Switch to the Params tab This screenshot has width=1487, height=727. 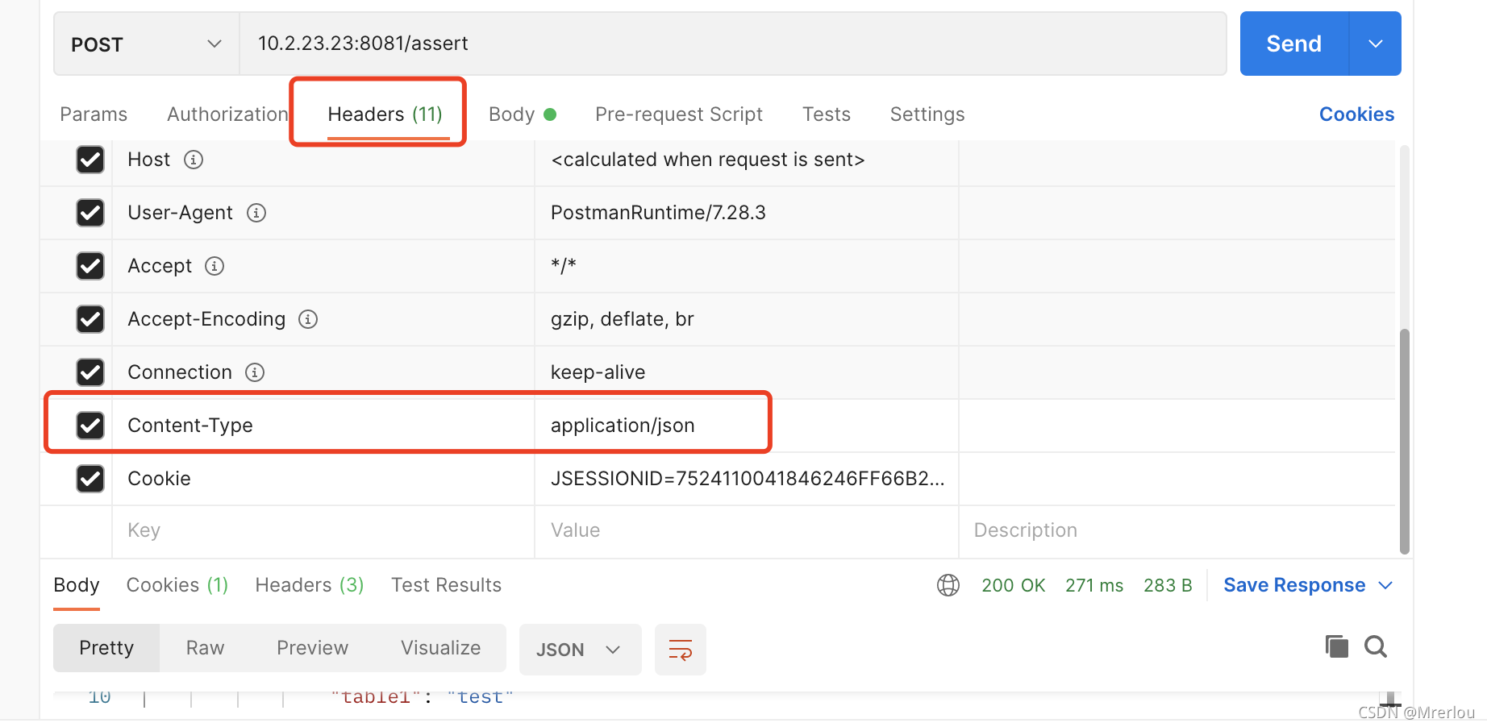point(94,114)
